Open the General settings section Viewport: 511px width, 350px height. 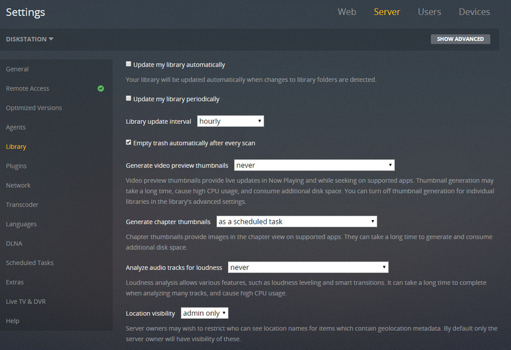(x=17, y=69)
